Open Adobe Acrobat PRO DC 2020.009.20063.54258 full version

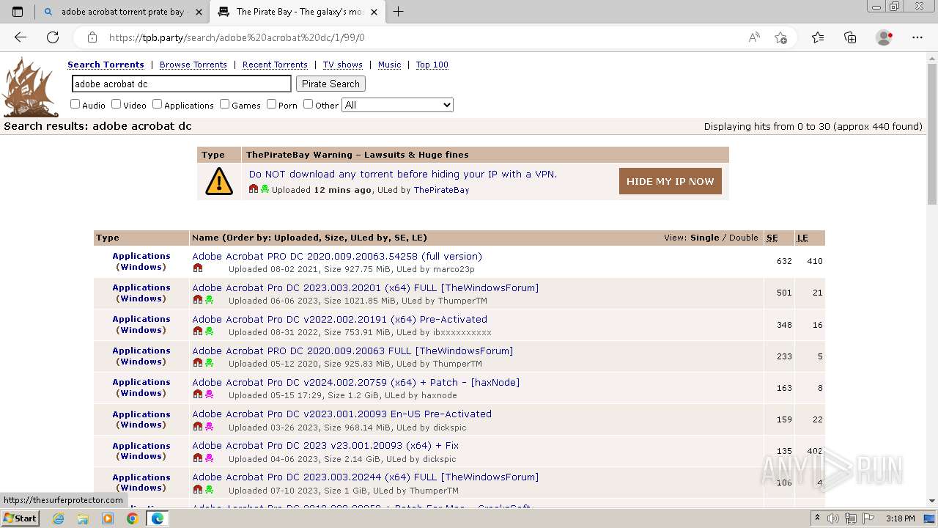click(x=337, y=256)
